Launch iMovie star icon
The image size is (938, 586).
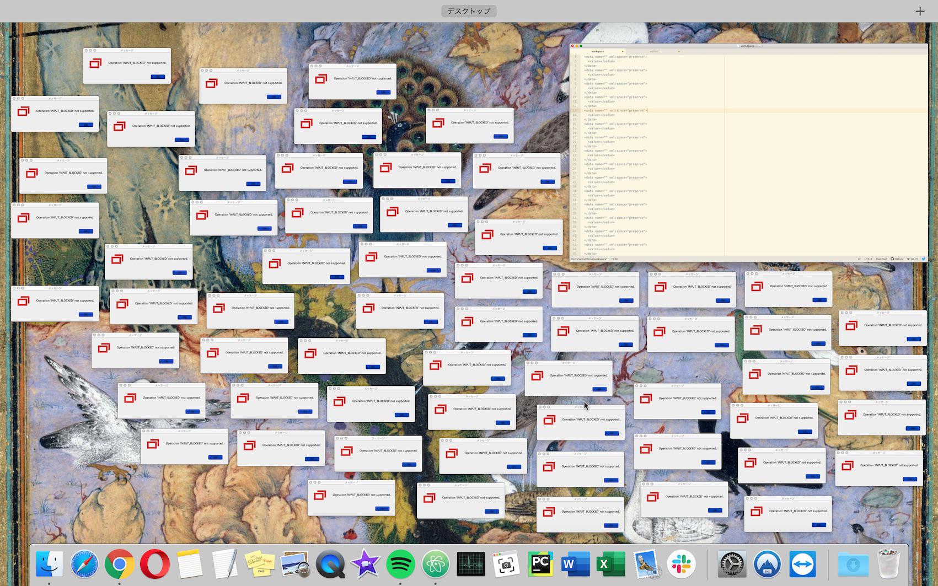(365, 564)
